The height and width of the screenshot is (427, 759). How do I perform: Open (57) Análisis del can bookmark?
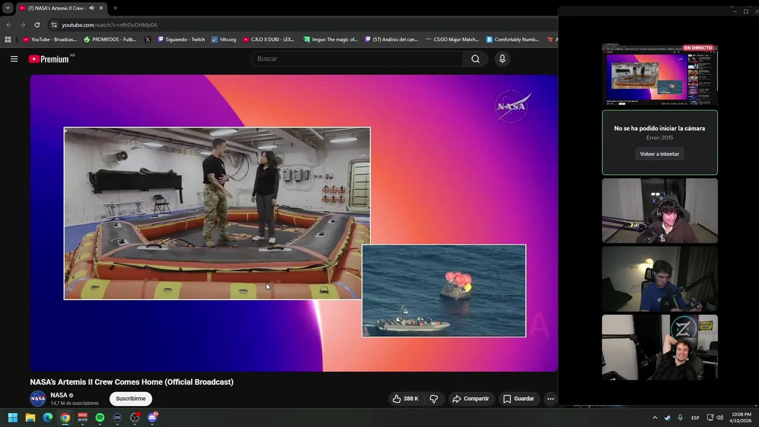pos(391,39)
